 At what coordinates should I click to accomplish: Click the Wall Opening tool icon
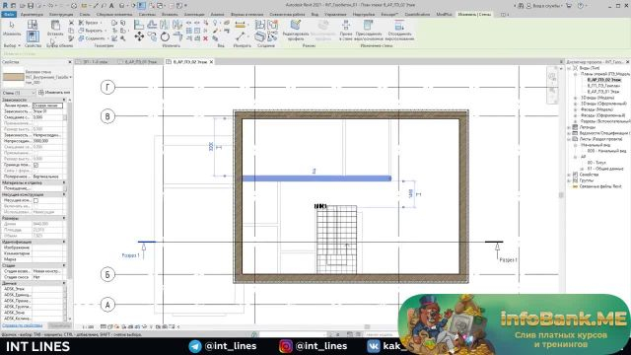pos(346,30)
